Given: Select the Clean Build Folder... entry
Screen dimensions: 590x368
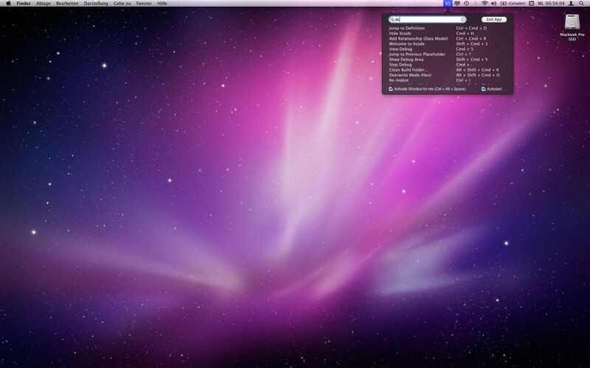Looking at the screenshot, I should point(409,70).
